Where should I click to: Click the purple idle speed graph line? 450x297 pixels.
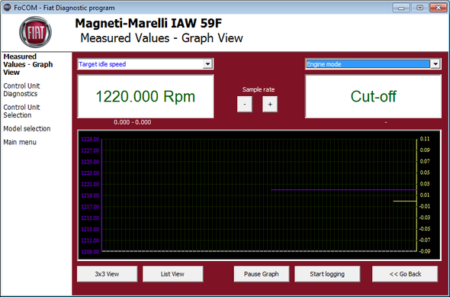[x=343, y=189]
